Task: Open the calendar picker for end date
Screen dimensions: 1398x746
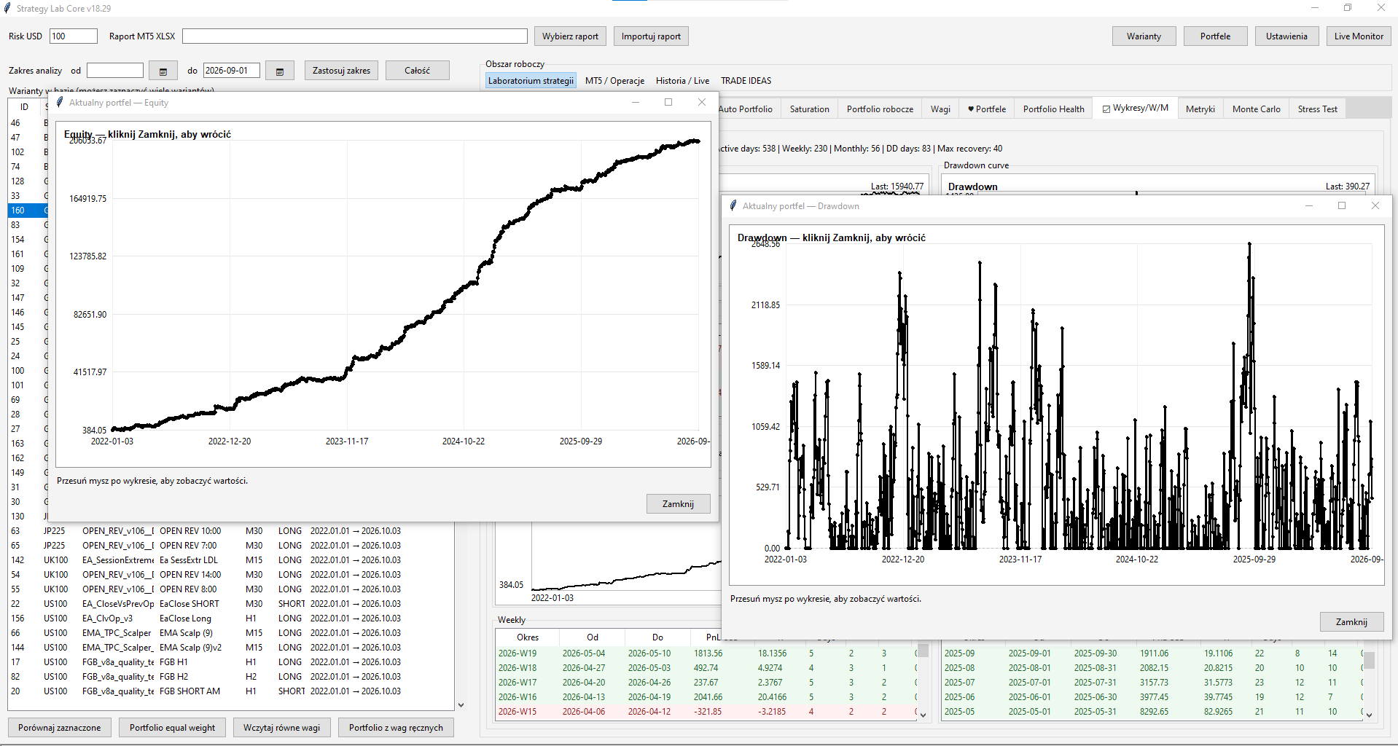Action: pos(280,71)
